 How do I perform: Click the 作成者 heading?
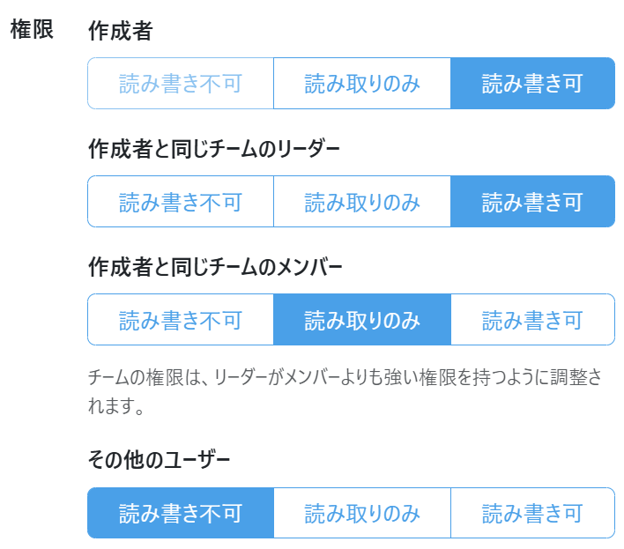point(121,32)
